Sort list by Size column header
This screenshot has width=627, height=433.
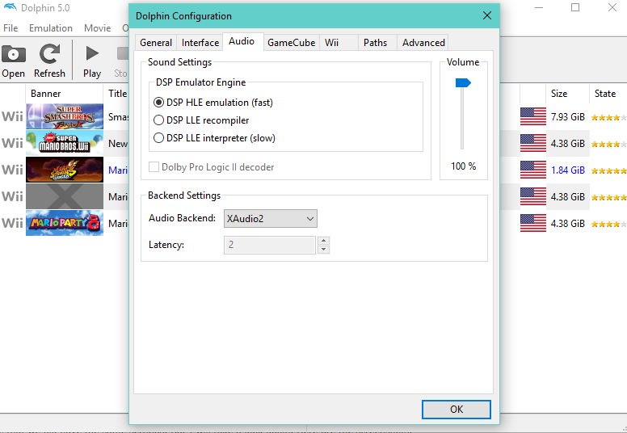pyautogui.click(x=567, y=94)
